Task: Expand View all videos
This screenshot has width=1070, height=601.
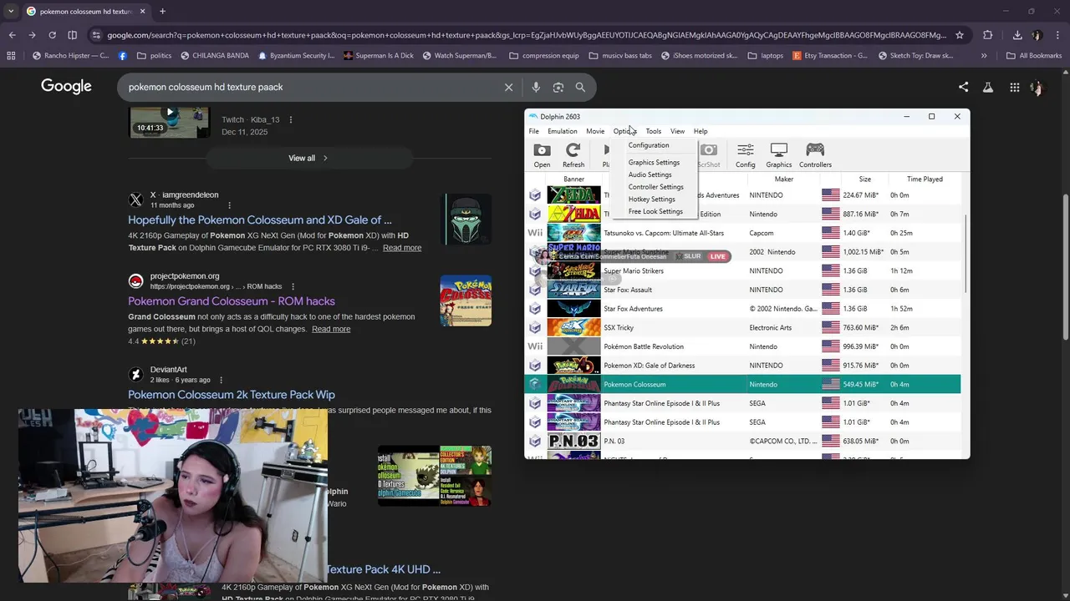Action: click(308, 158)
